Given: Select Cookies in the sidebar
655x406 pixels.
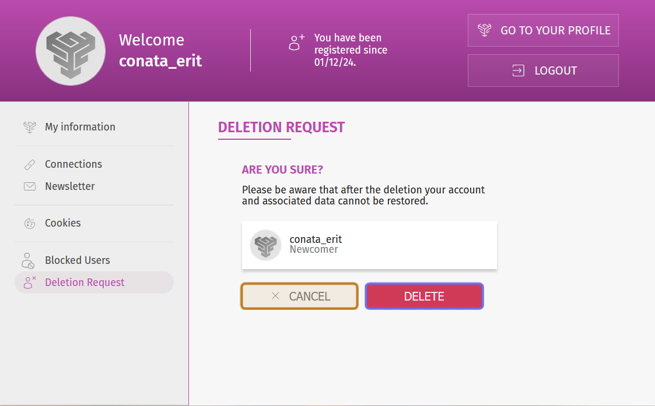Looking at the screenshot, I should 63,223.
